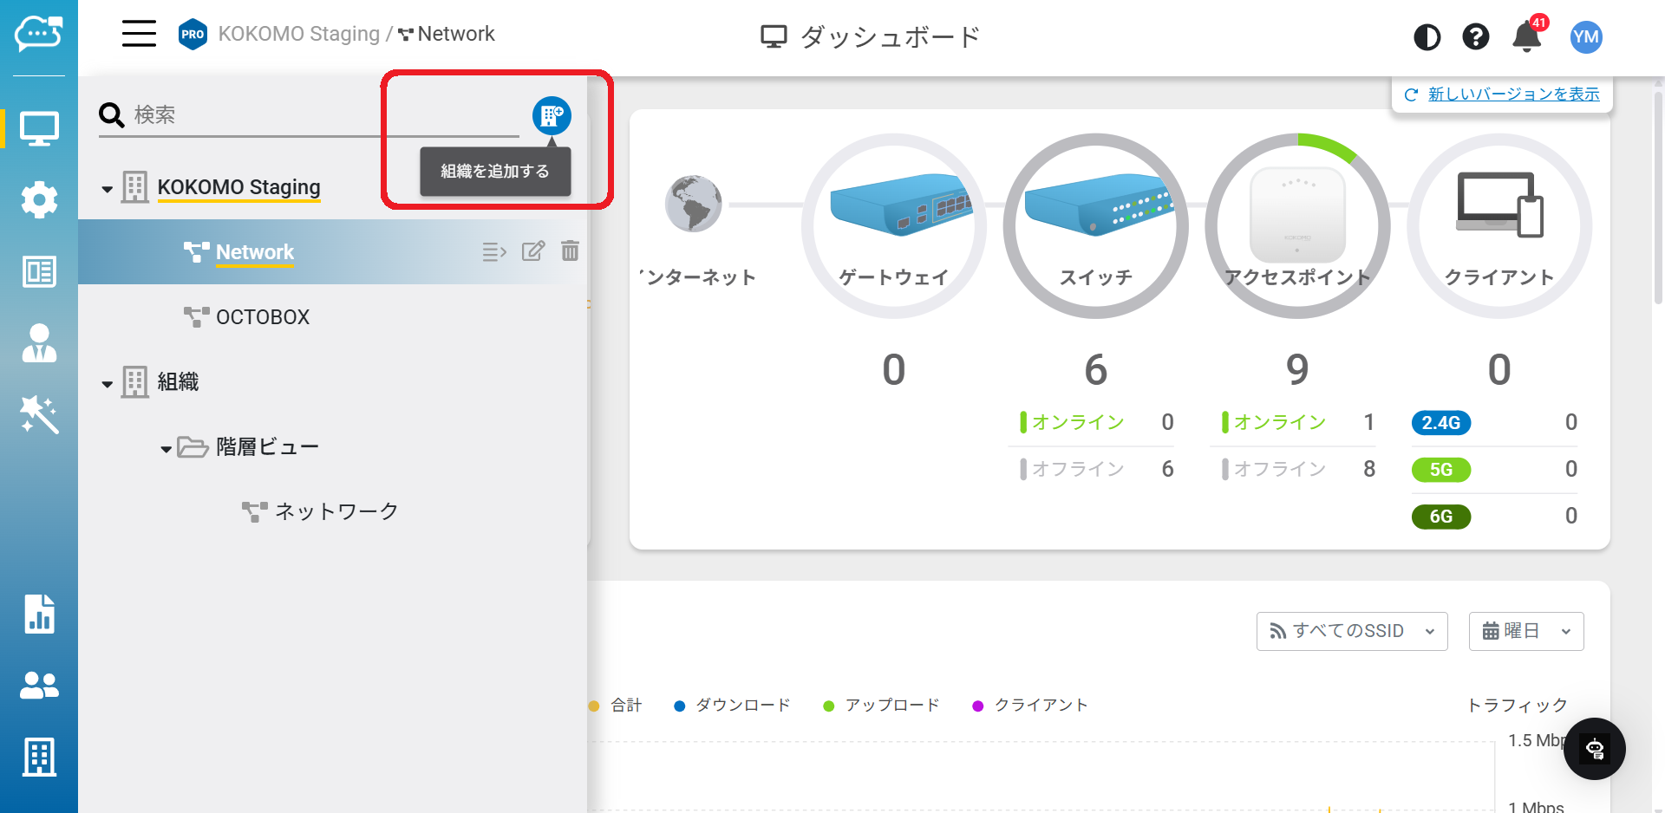Open the notifications bell
This screenshot has height=813, width=1665.
(1526, 37)
